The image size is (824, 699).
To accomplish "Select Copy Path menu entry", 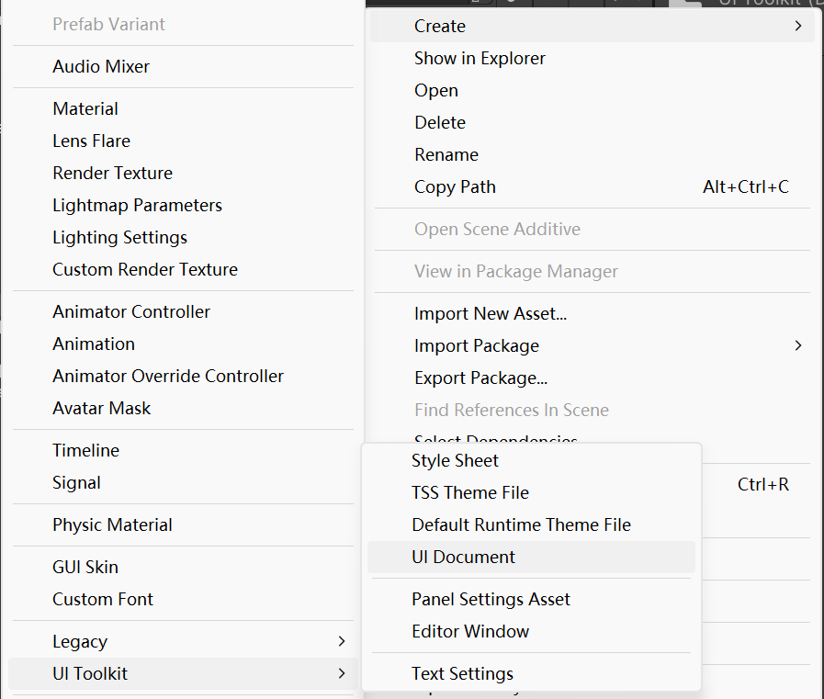I will point(455,186).
